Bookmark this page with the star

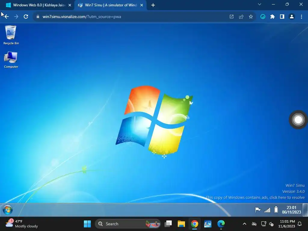(251, 17)
